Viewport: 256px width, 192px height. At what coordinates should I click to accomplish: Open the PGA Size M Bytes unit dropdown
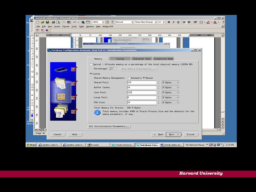[171, 102]
